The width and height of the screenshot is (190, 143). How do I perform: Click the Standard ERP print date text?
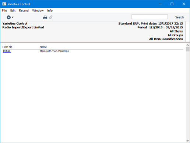[x=151, y=24]
